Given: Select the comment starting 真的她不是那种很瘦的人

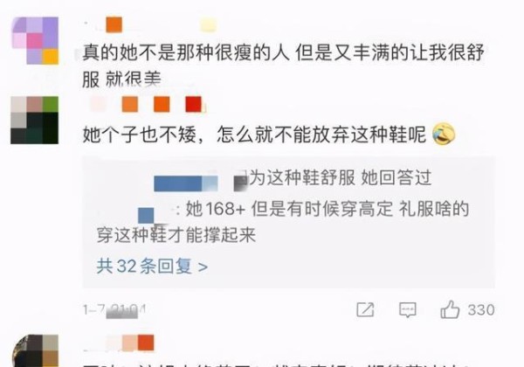Looking at the screenshot, I should coord(283,66).
